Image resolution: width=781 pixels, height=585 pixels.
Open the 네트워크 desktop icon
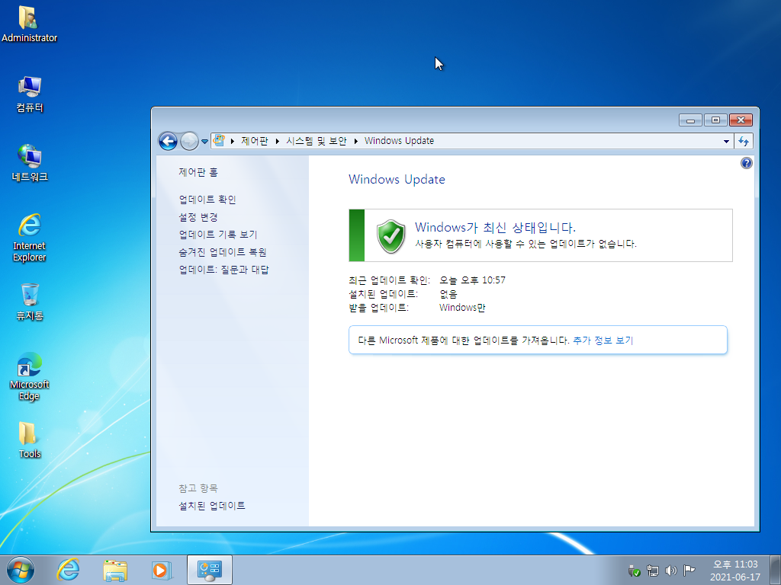point(30,163)
